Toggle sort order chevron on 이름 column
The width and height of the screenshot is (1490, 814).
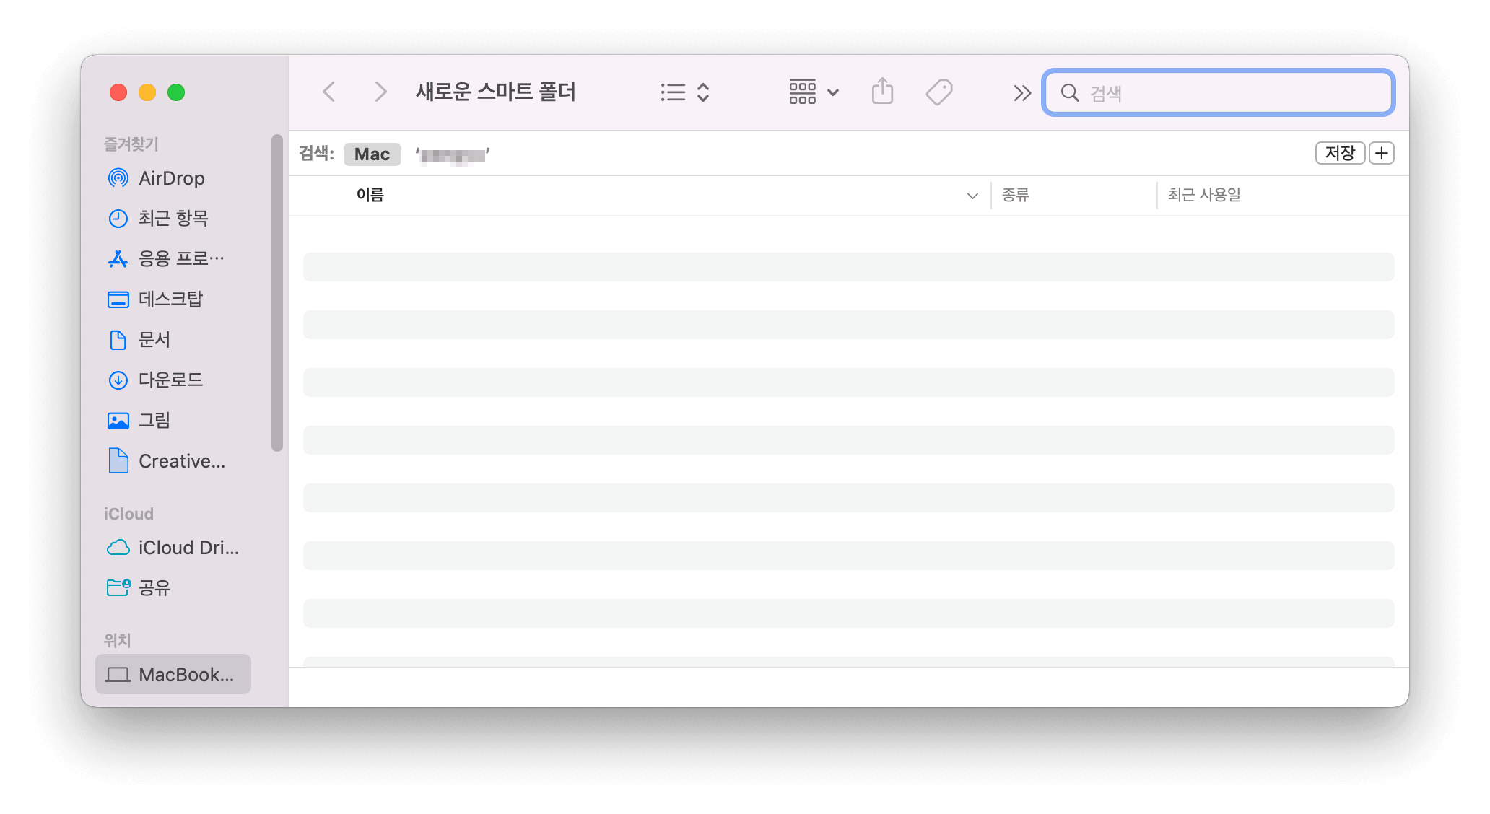click(972, 196)
